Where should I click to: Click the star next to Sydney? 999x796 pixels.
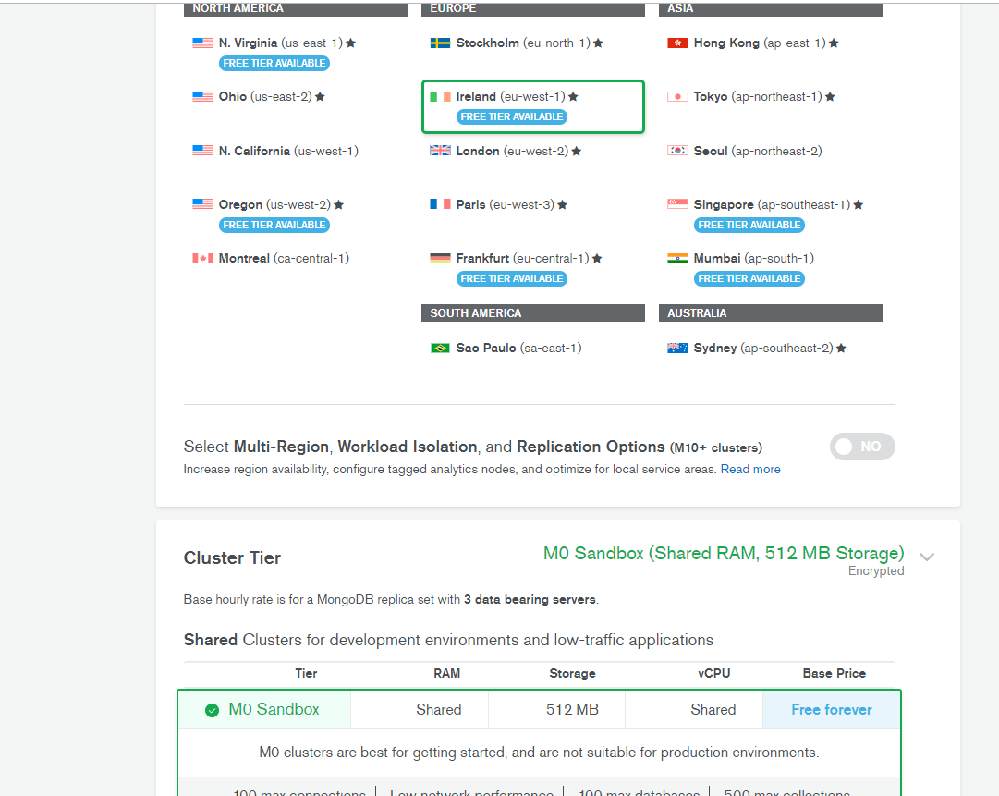click(x=841, y=348)
